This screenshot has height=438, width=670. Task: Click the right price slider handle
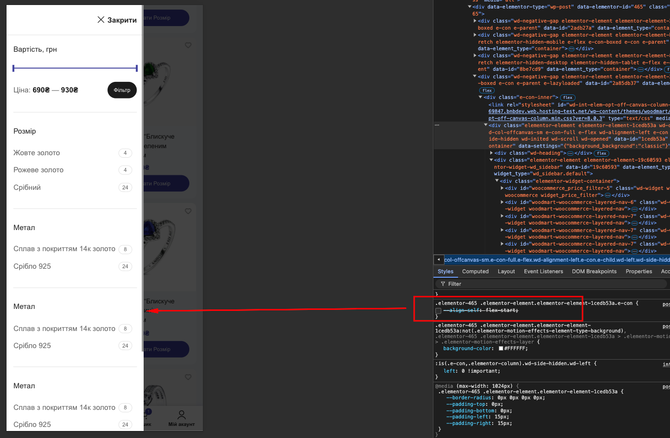(136, 68)
